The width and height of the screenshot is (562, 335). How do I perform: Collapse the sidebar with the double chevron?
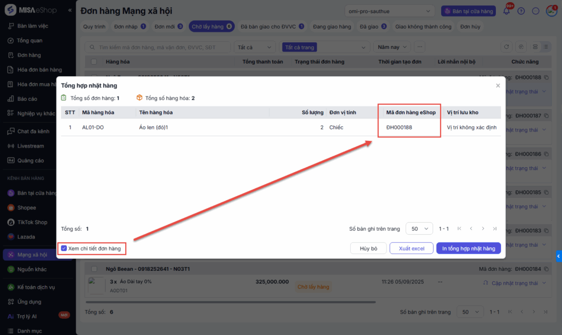70,10
